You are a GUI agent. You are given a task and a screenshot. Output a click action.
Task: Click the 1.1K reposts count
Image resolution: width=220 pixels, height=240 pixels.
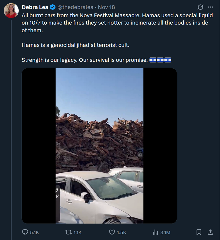click(78, 233)
